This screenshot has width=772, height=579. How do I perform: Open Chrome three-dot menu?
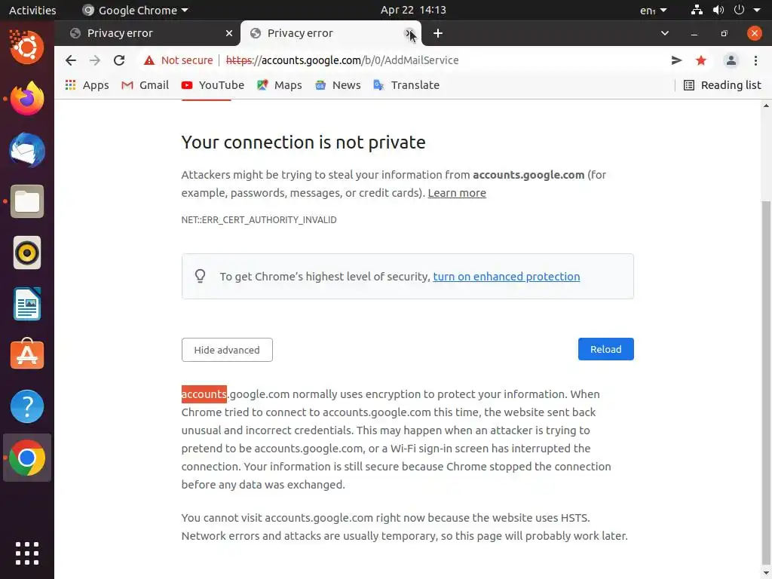[755, 60]
